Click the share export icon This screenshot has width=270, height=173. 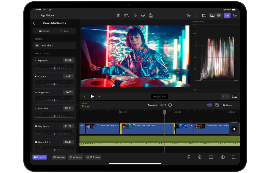tap(151, 15)
